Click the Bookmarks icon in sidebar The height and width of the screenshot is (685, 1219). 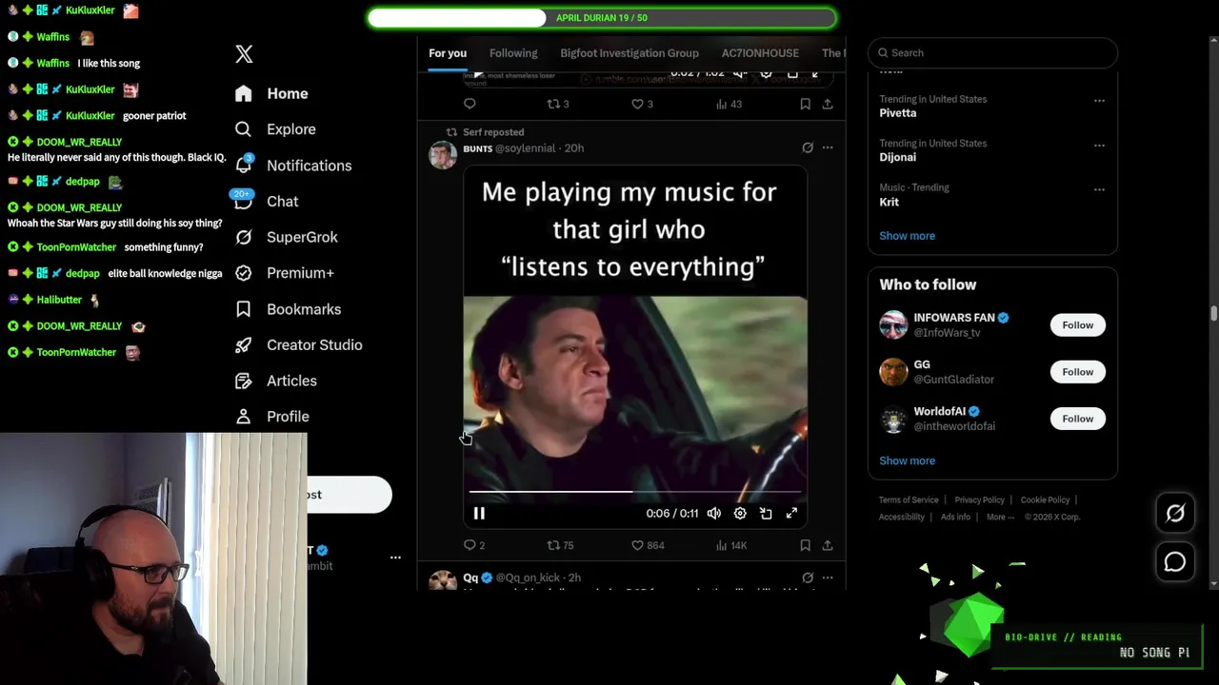click(x=244, y=309)
